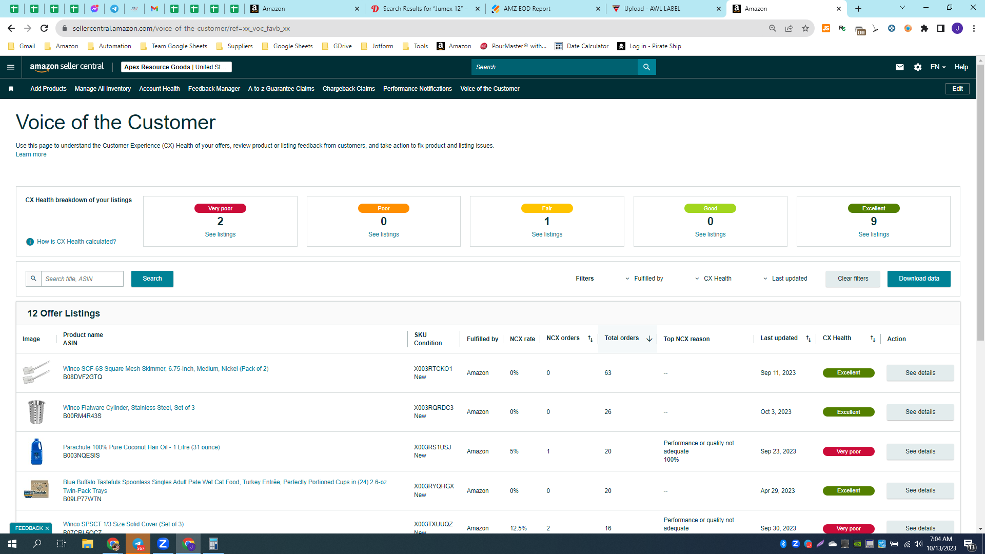Click Clear filters button
Screen dimensions: 985x554
pyautogui.click(x=853, y=279)
